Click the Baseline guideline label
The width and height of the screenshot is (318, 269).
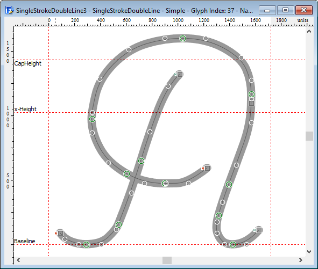25,241
